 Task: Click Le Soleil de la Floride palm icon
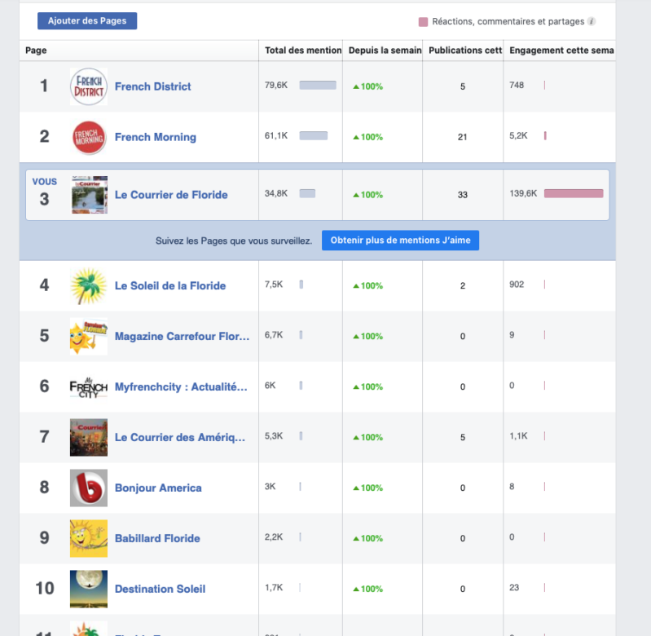(89, 286)
